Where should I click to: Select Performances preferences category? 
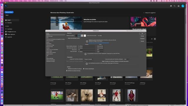coord(49,44)
